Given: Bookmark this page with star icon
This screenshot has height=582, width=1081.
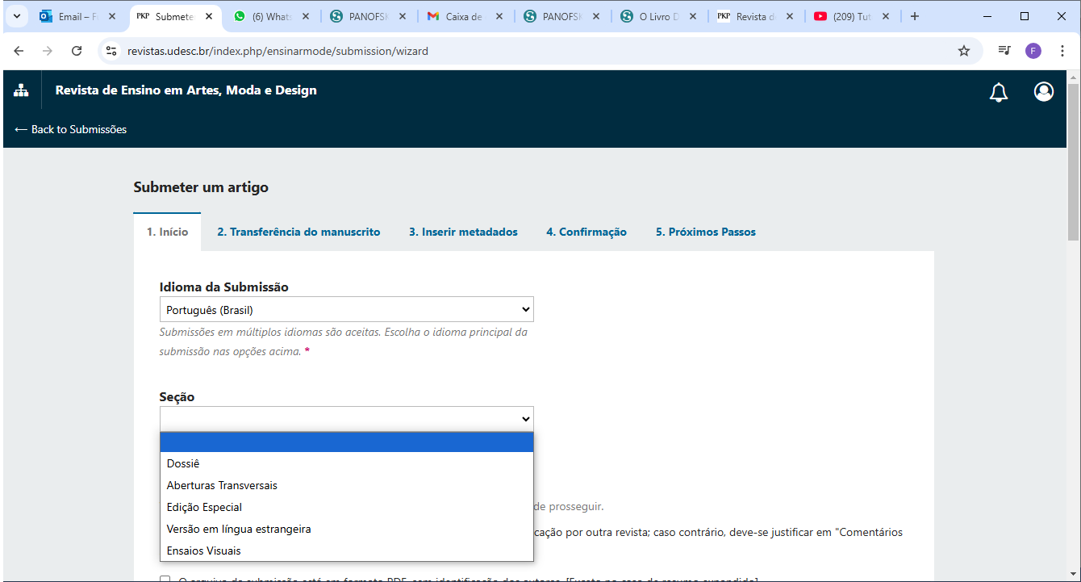Looking at the screenshot, I should 963,51.
